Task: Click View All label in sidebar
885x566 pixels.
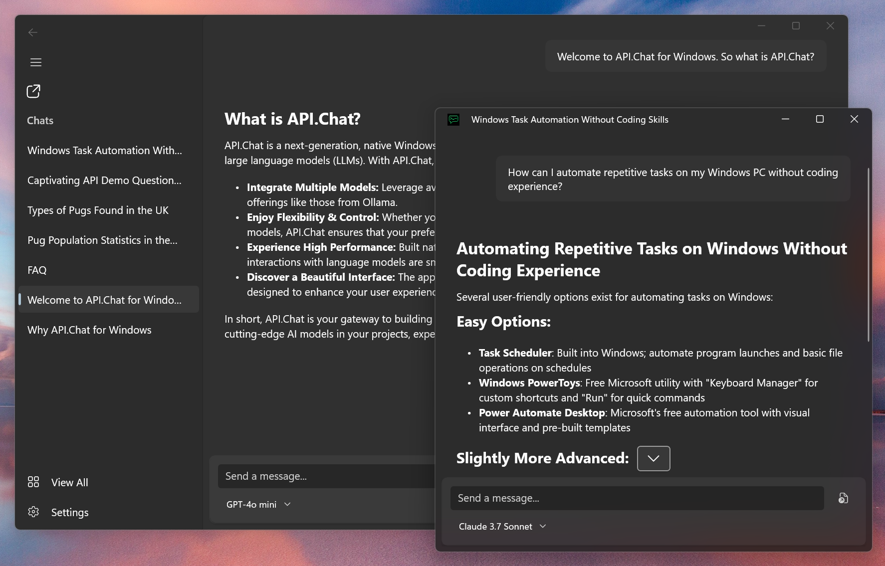Action: (70, 482)
